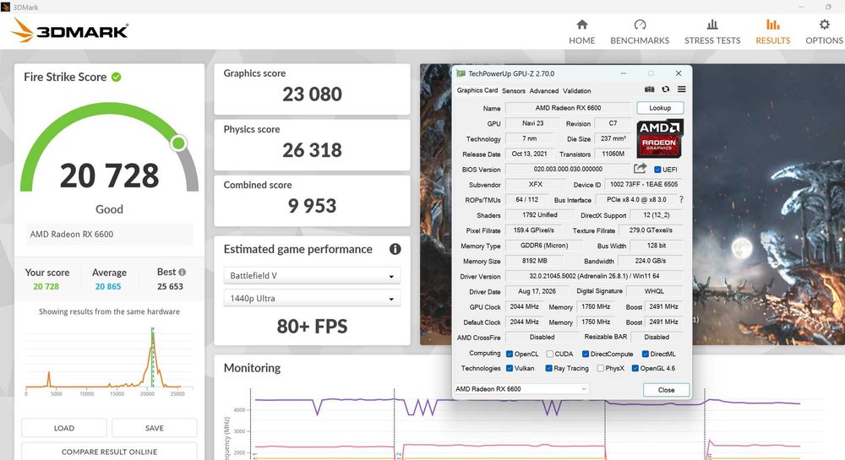Open the 1440p Ultra resolution dropdown
The width and height of the screenshot is (845, 460).
coord(312,298)
